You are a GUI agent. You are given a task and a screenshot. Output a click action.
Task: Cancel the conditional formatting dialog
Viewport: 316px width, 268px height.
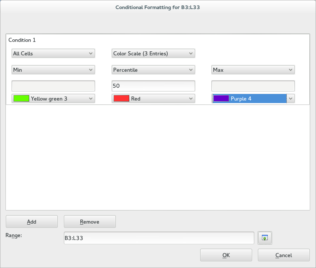click(283, 255)
